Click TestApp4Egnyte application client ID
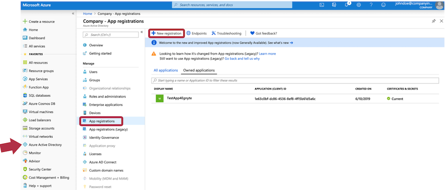Screen dimensions: 445x190 [x=285, y=99]
